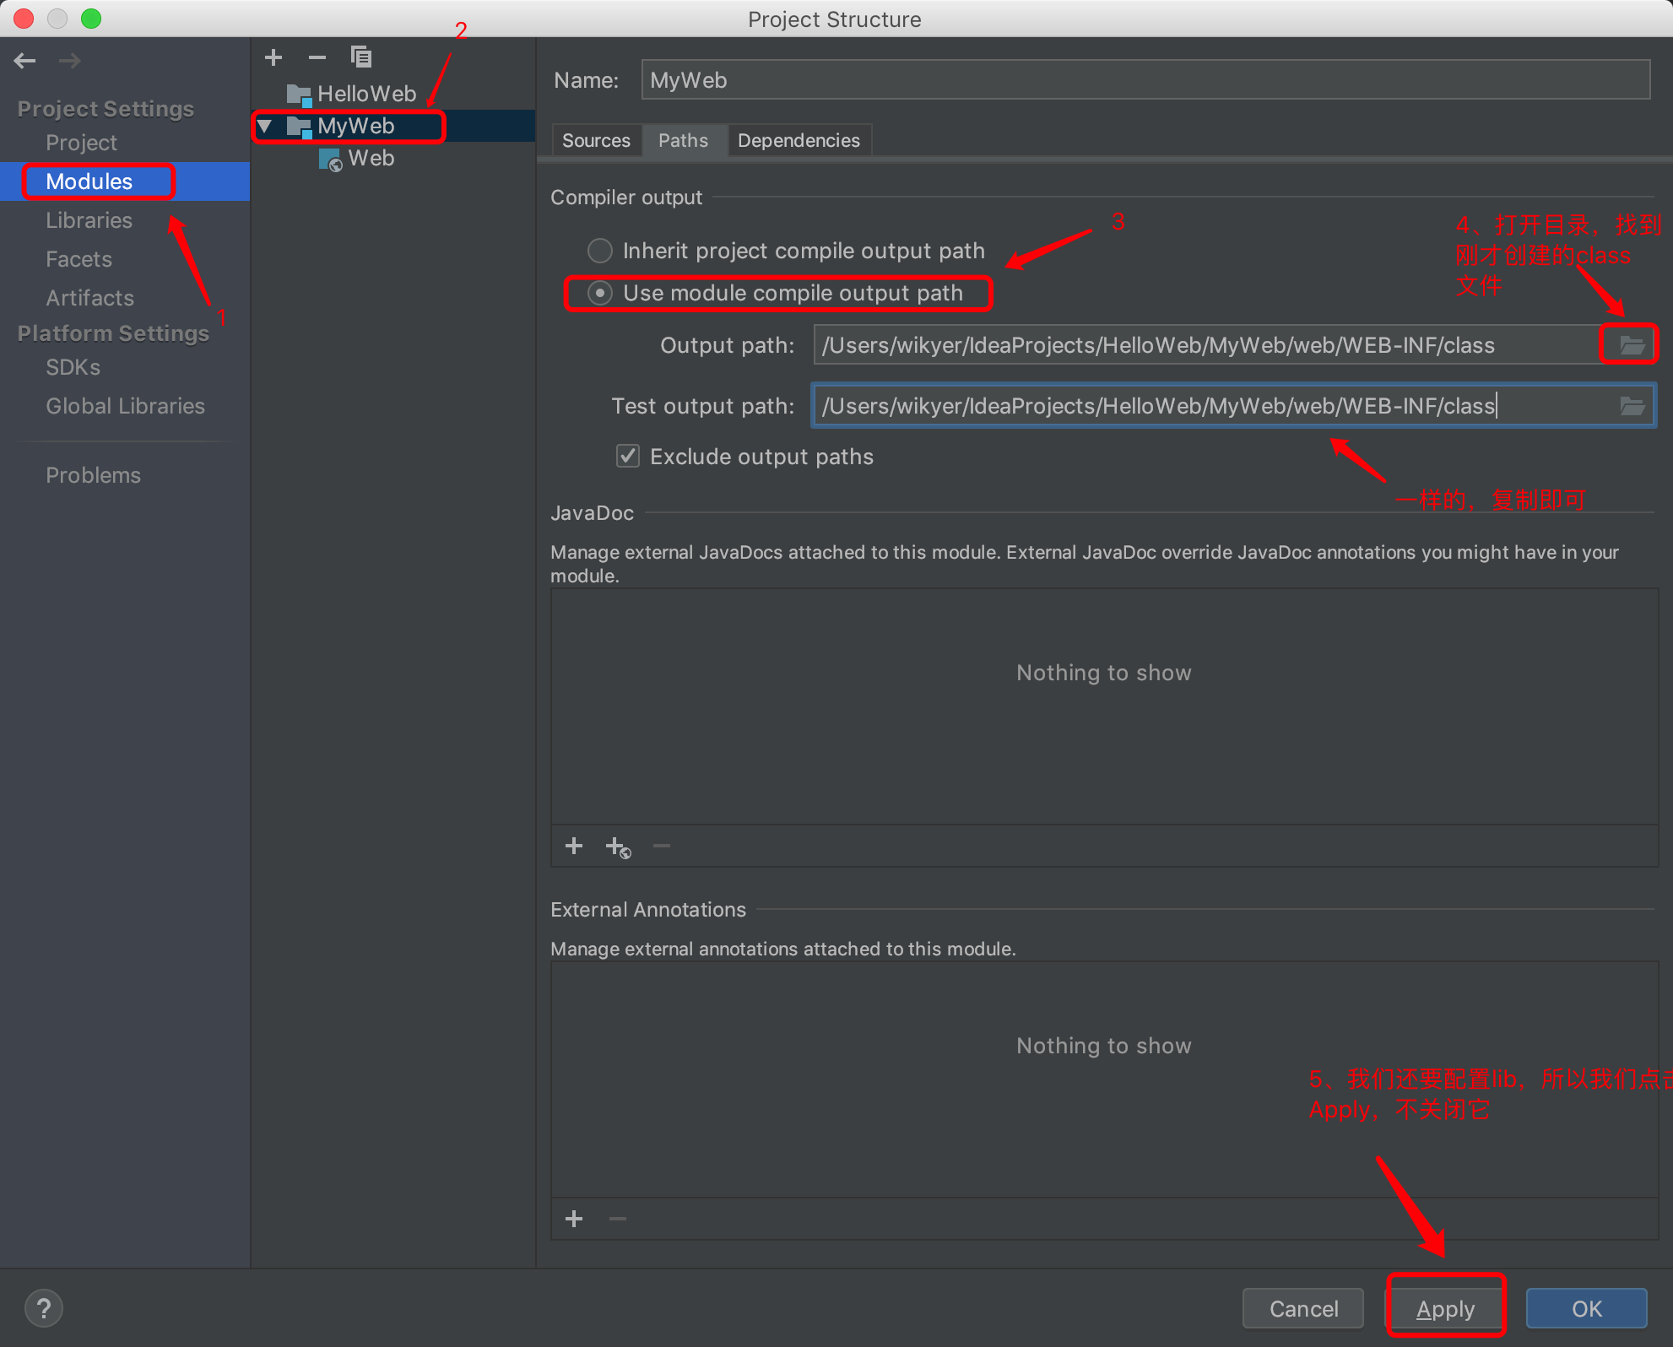The height and width of the screenshot is (1347, 1673).
Task: Switch to the Sources tab
Action: [x=596, y=139]
